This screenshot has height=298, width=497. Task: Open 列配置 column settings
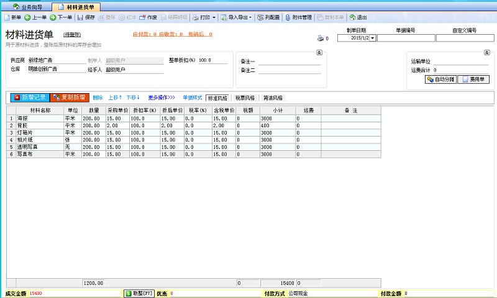point(268,17)
